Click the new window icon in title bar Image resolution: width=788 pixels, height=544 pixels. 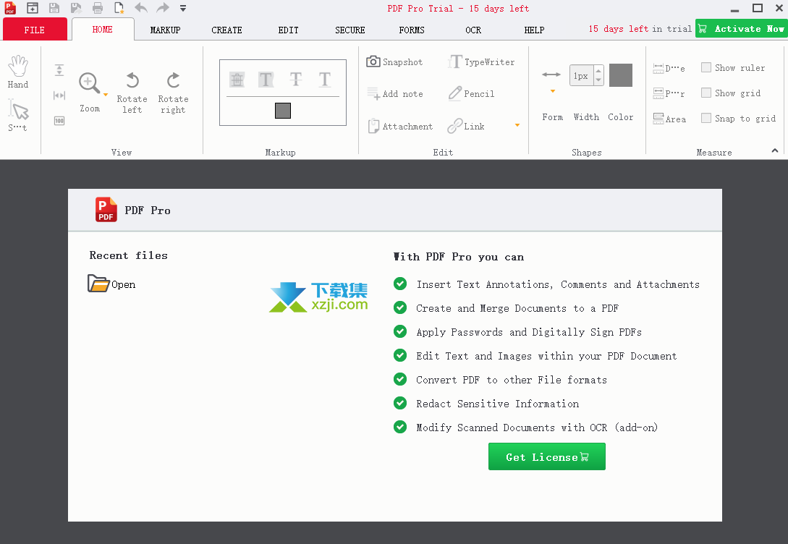(x=32, y=8)
